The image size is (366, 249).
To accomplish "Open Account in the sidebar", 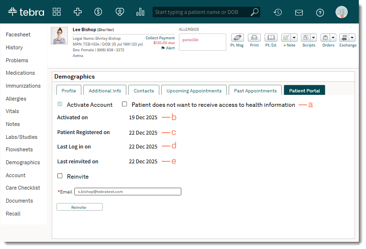I will [16, 175].
